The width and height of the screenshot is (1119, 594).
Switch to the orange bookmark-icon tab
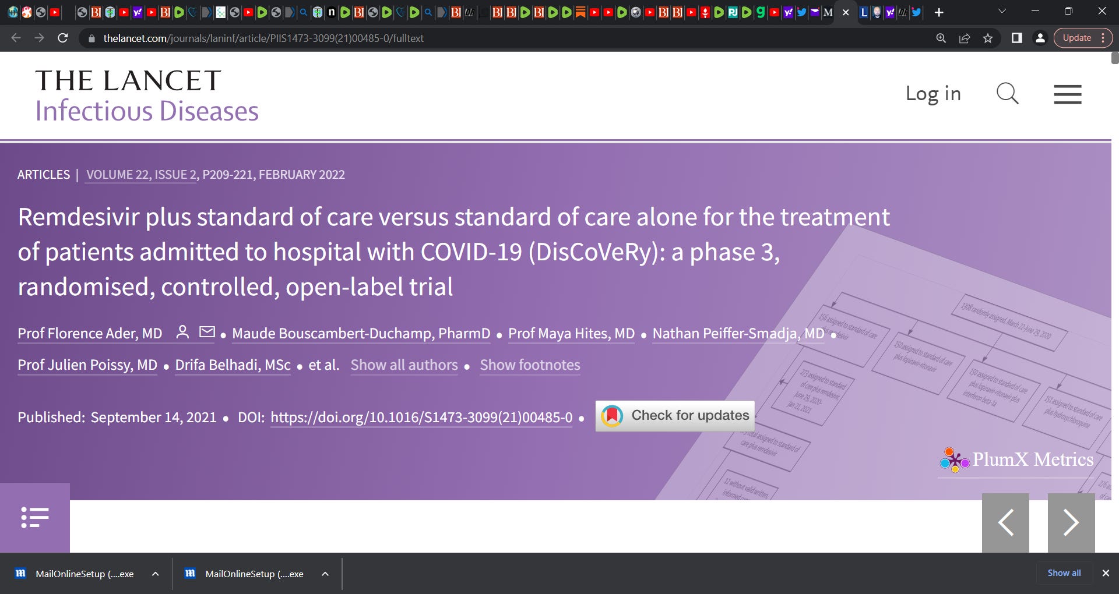580,12
